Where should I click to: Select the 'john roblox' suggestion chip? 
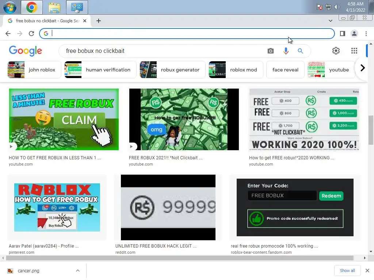[34, 70]
